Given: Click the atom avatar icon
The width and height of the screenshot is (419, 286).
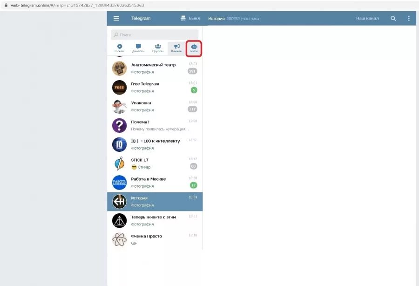Looking at the screenshot, I should (x=119, y=239).
